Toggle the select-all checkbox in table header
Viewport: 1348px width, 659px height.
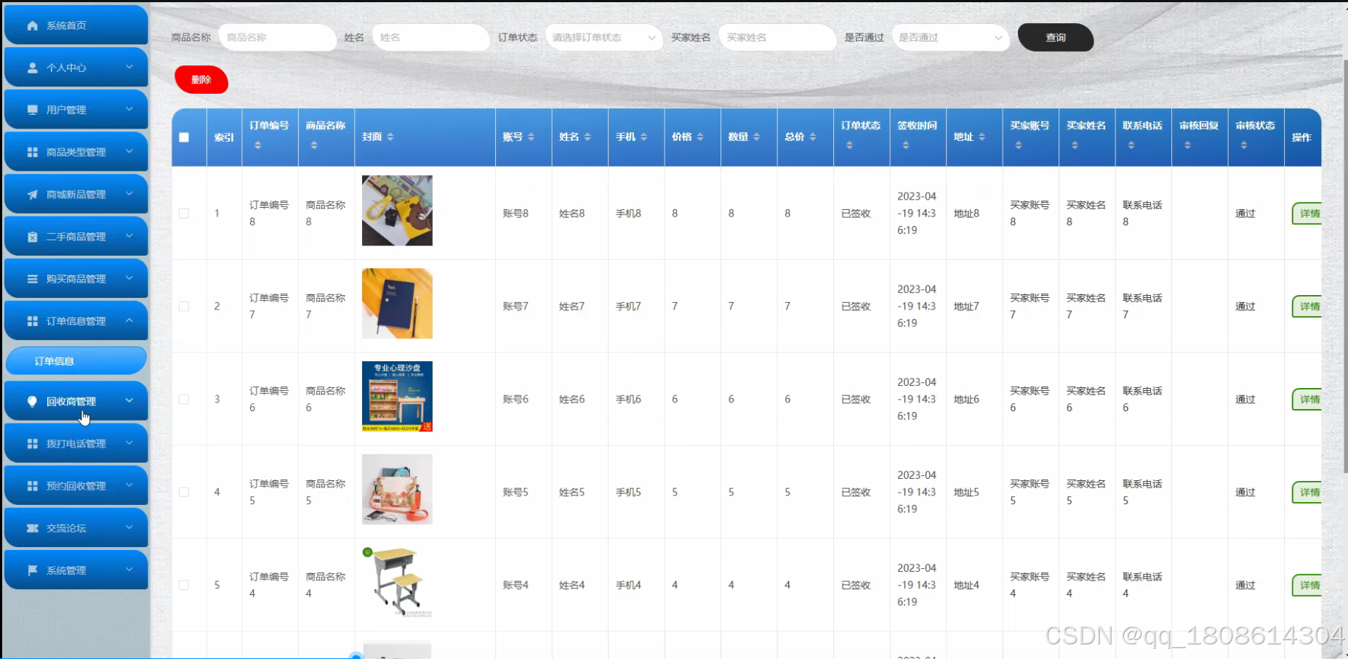click(184, 137)
